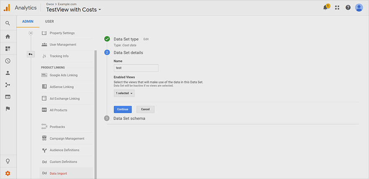Image resolution: width=369 pixels, height=179 pixels.
Task: Click the User Management people icon
Action: [44, 45]
